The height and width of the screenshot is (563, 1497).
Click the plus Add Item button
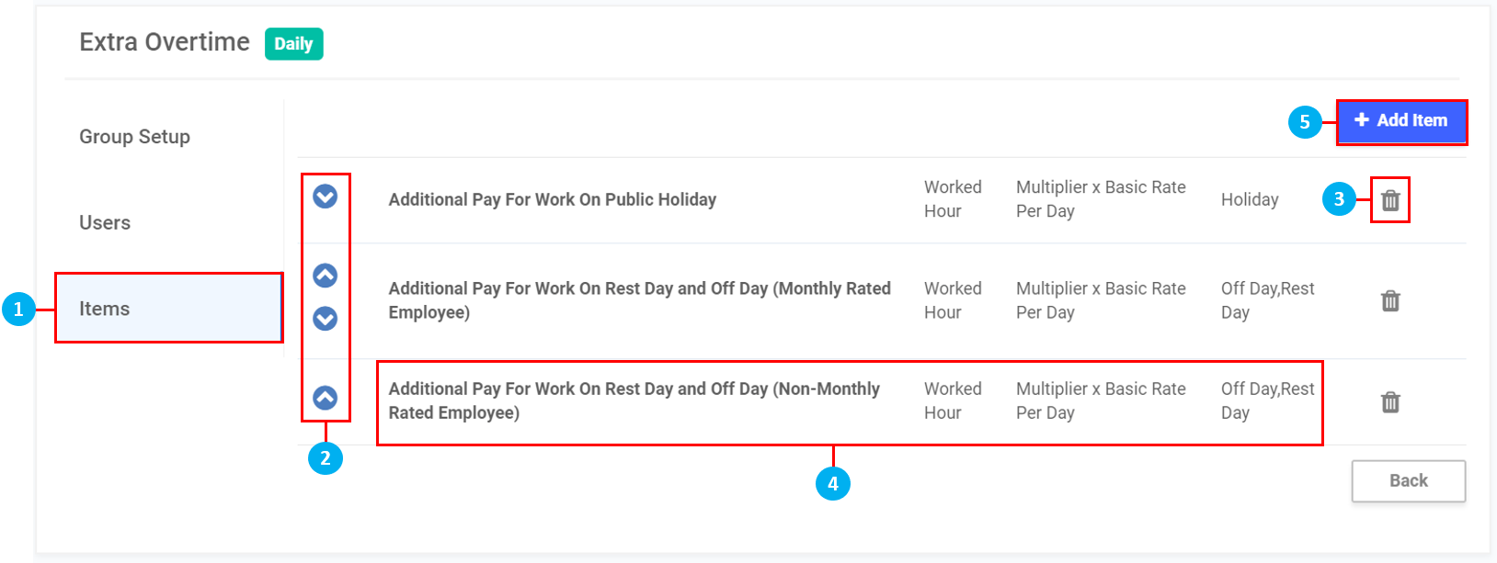pyautogui.click(x=1400, y=121)
